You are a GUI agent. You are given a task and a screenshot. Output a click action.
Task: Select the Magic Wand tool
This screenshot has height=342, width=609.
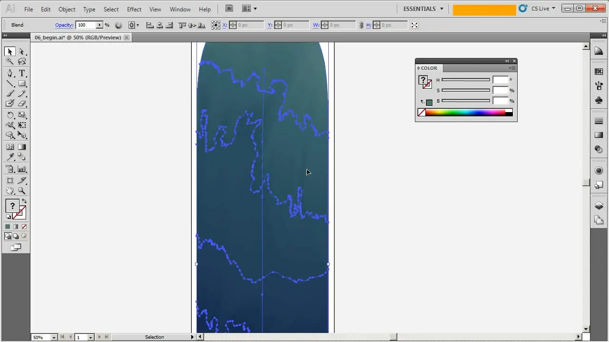pyautogui.click(x=10, y=62)
